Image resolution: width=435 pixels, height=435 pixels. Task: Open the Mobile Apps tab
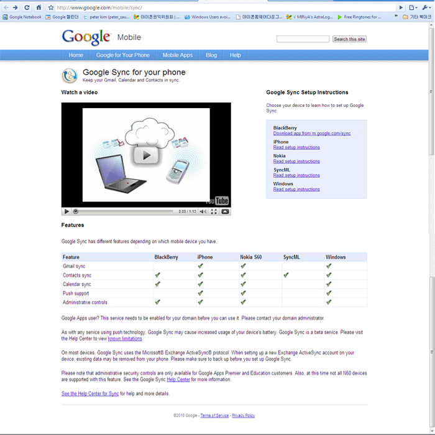[x=178, y=55]
